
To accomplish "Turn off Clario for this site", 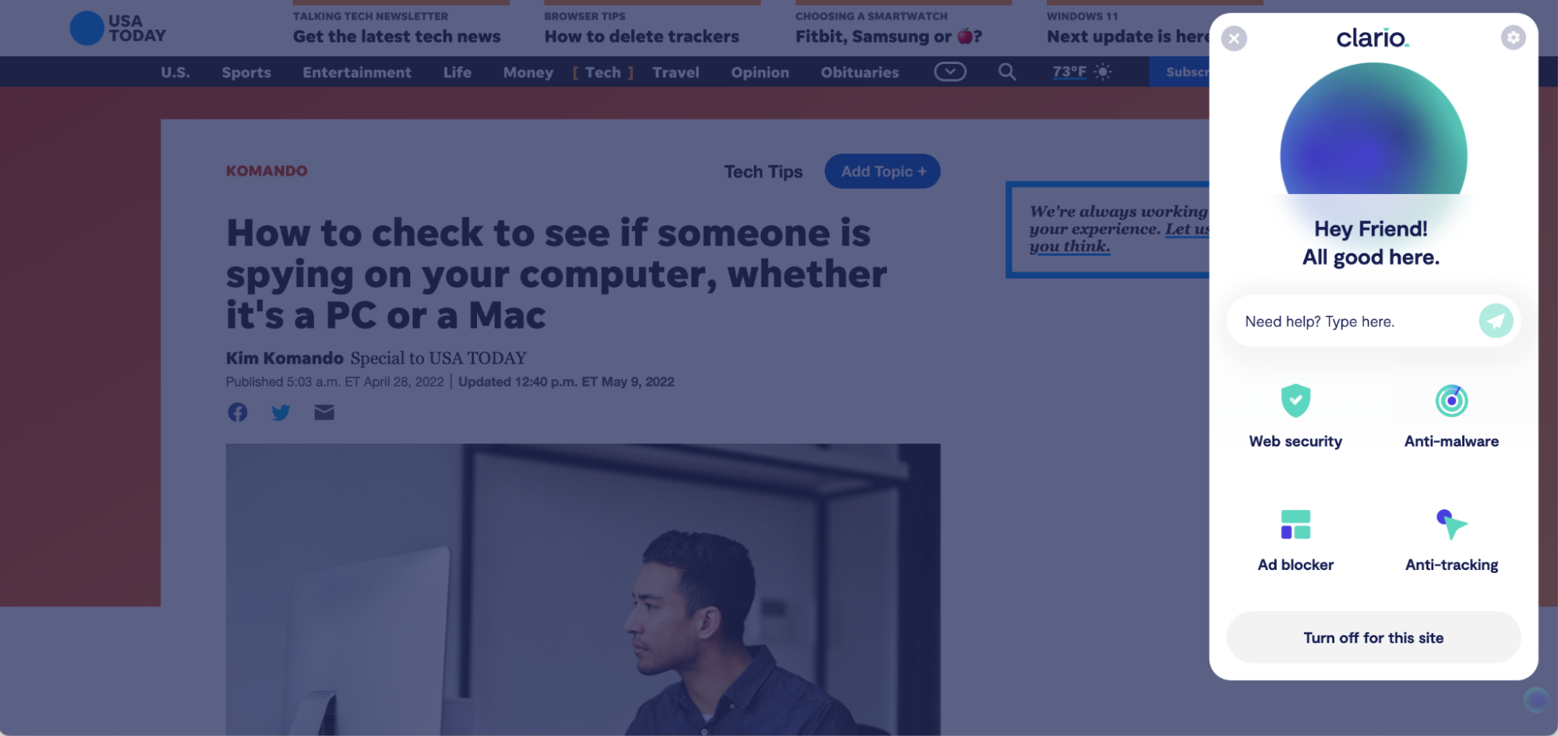I will point(1373,638).
